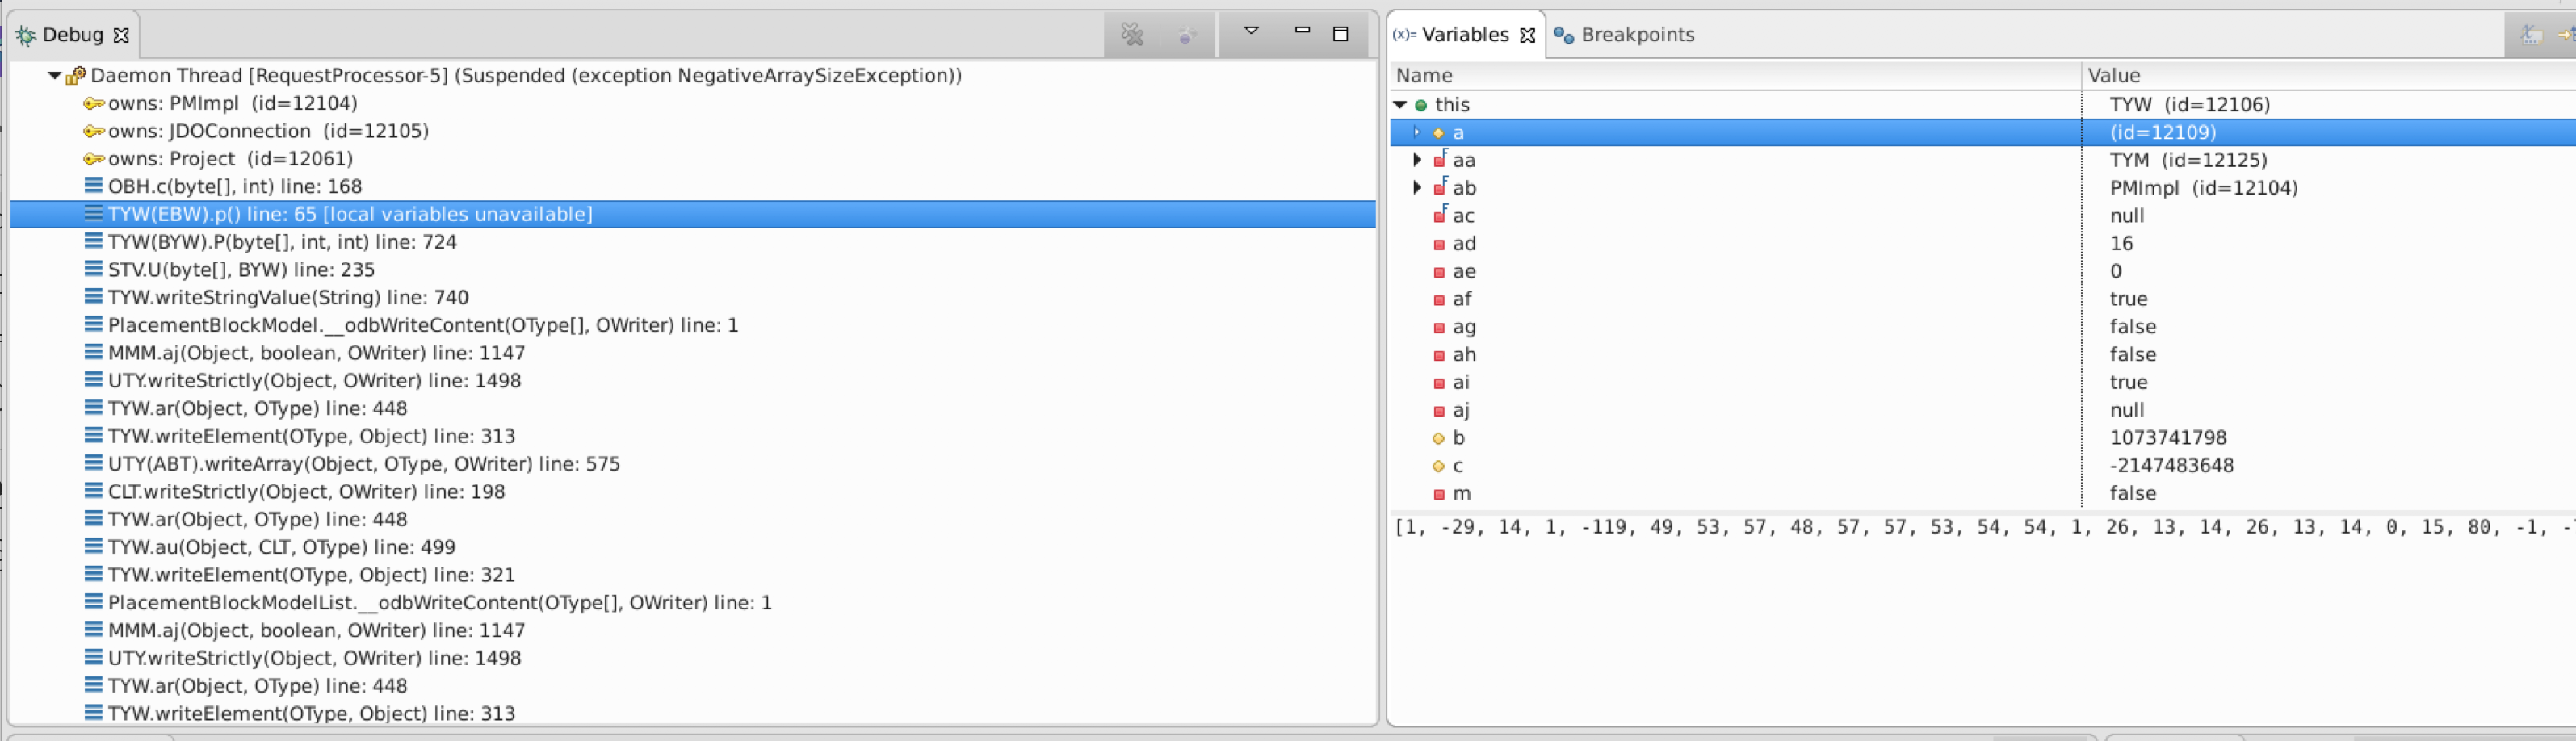The width and height of the screenshot is (2576, 741).
Task: Select PlacementBlockModelList.__odbWriteContent frame
Action: [x=440, y=603]
